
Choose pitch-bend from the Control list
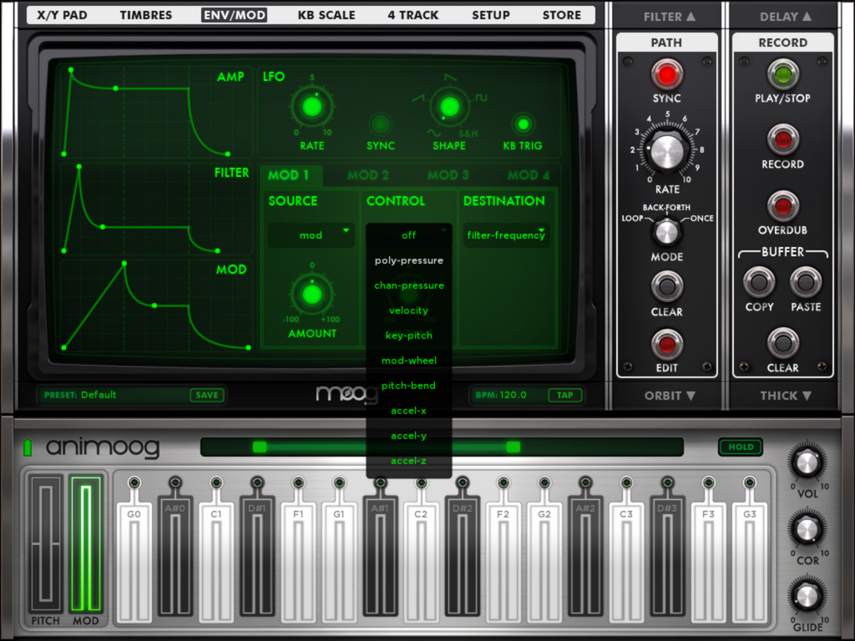(409, 386)
